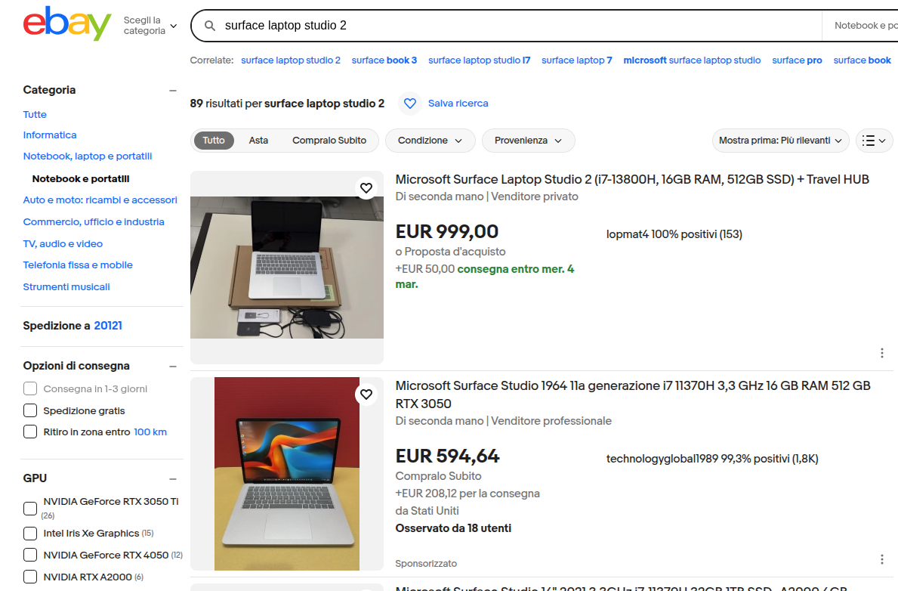Viewport: 898px width, 591px height.
Task: Click the heart icon beside Salva ricerca
Action: coord(410,104)
